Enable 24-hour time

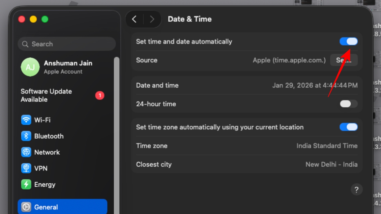[348, 104]
